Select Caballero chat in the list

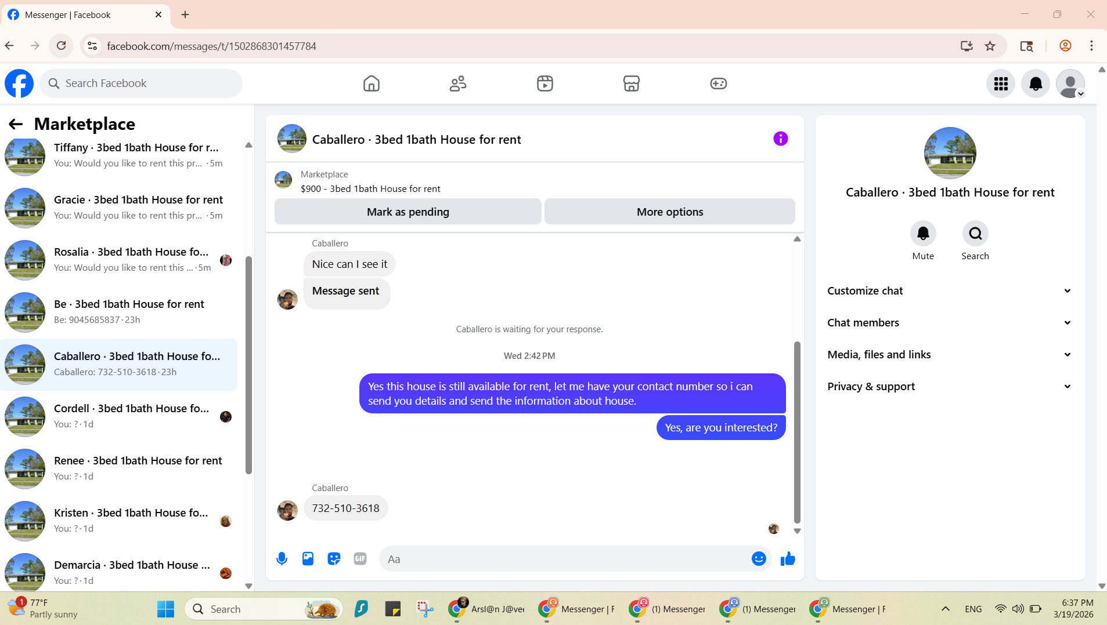119,364
